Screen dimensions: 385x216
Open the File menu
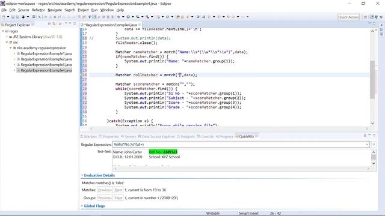pyautogui.click(x=4, y=10)
